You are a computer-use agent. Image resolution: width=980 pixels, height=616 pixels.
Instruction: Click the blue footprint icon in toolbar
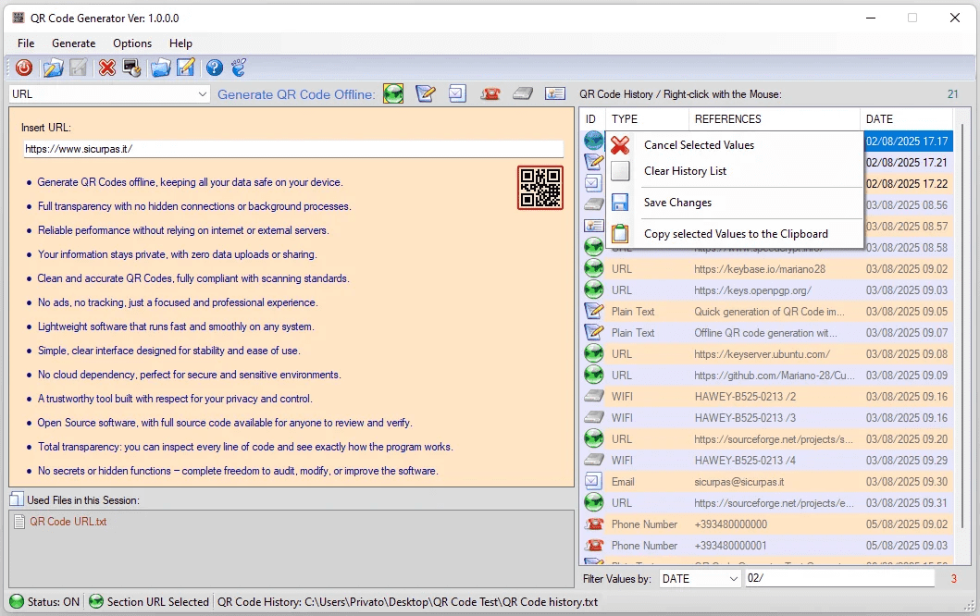(239, 68)
